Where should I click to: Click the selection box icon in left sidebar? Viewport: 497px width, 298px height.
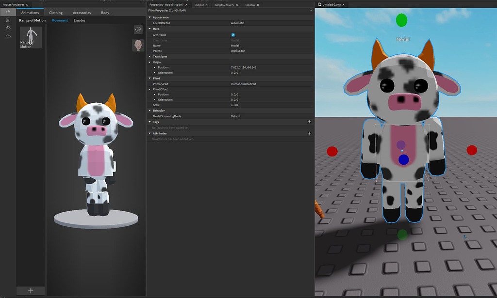(8, 19)
